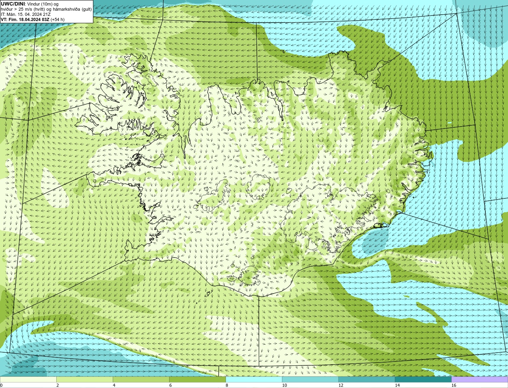Click the legend scale label '10'
This screenshot has width=508, height=388.
[284, 385]
